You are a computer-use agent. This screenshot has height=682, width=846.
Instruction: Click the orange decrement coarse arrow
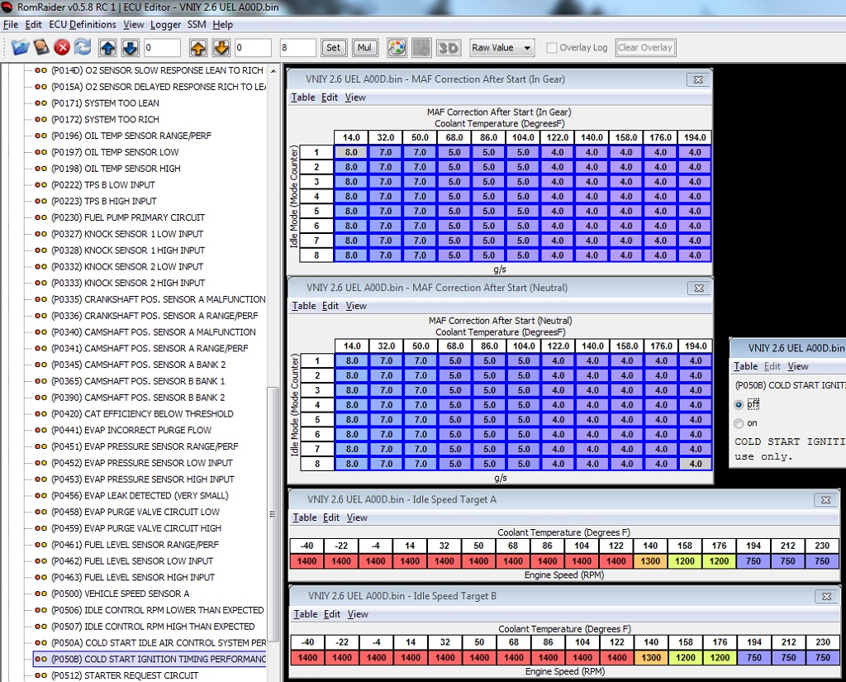221,47
